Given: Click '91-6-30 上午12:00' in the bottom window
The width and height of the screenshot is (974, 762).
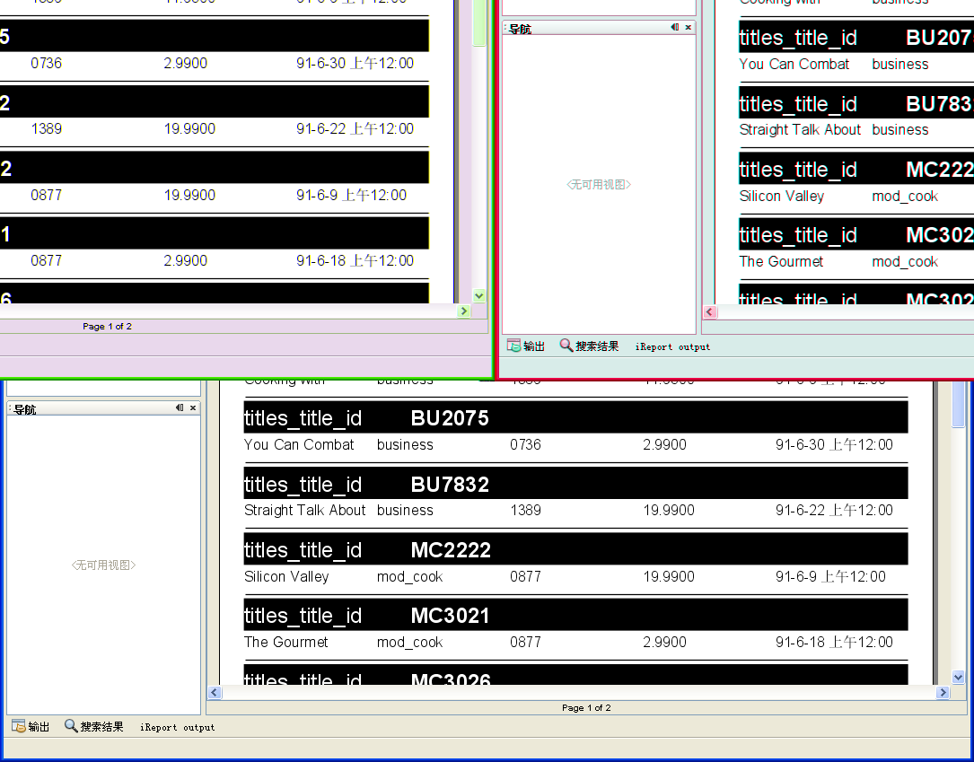Looking at the screenshot, I should click(x=834, y=444).
